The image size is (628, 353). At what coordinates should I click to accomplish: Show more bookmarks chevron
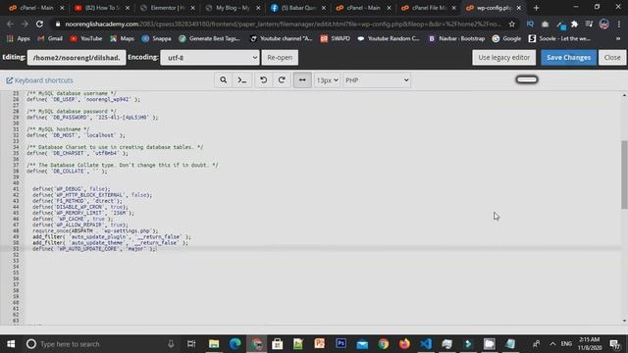tap(618, 38)
